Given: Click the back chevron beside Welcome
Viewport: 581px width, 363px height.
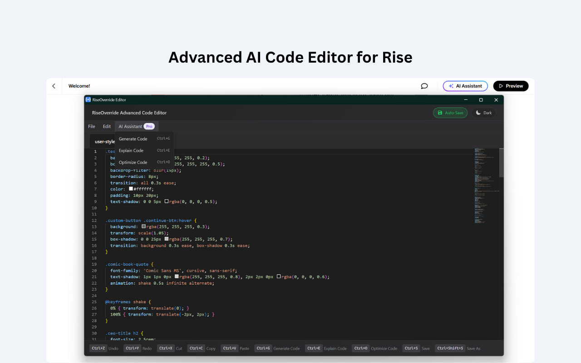Looking at the screenshot, I should tap(54, 86).
